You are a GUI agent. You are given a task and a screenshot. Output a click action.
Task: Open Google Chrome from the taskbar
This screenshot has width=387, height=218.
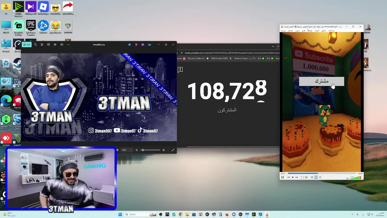[180, 214]
